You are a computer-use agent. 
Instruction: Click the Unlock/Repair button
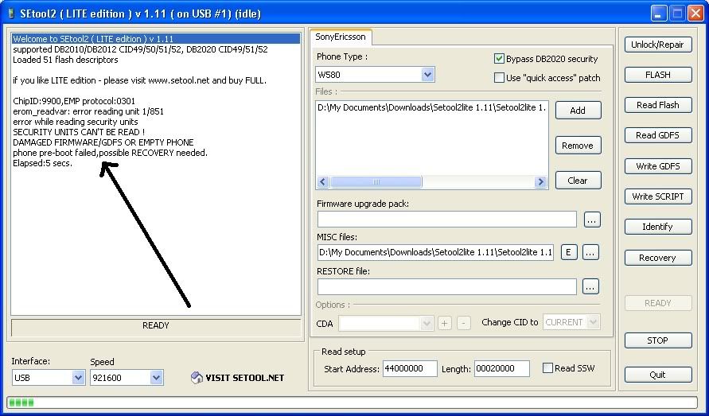pos(658,45)
